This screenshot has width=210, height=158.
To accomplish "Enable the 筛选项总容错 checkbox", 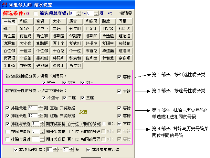I will [36, 14].
